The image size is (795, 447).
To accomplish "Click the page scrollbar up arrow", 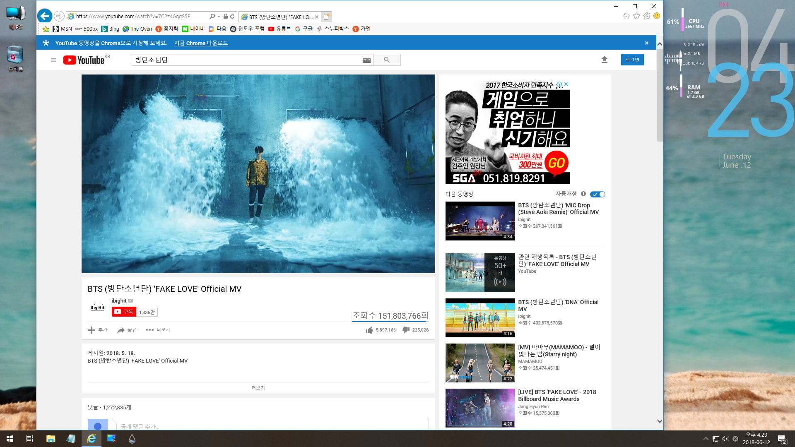I will [660, 44].
